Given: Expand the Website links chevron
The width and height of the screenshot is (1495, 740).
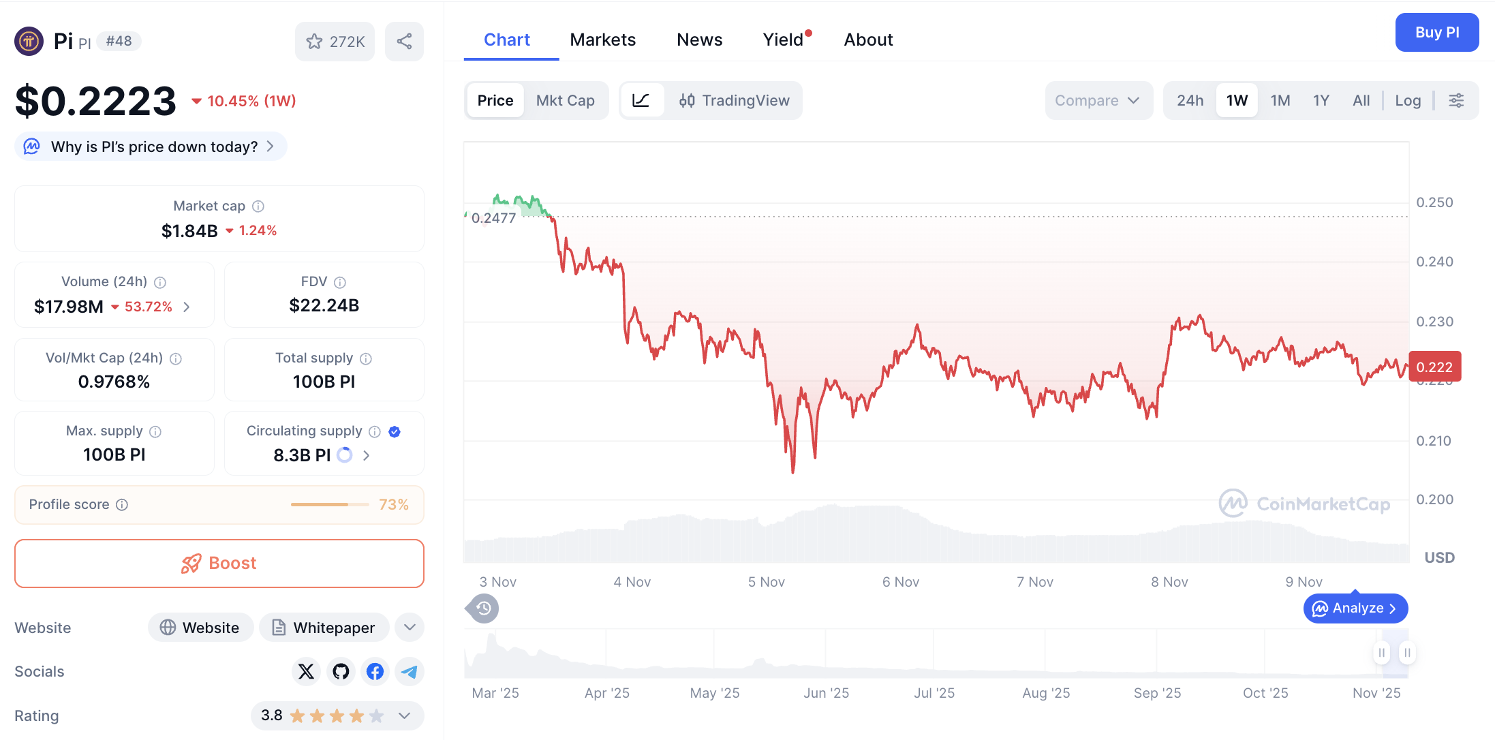Looking at the screenshot, I should (x=409, y=627).
